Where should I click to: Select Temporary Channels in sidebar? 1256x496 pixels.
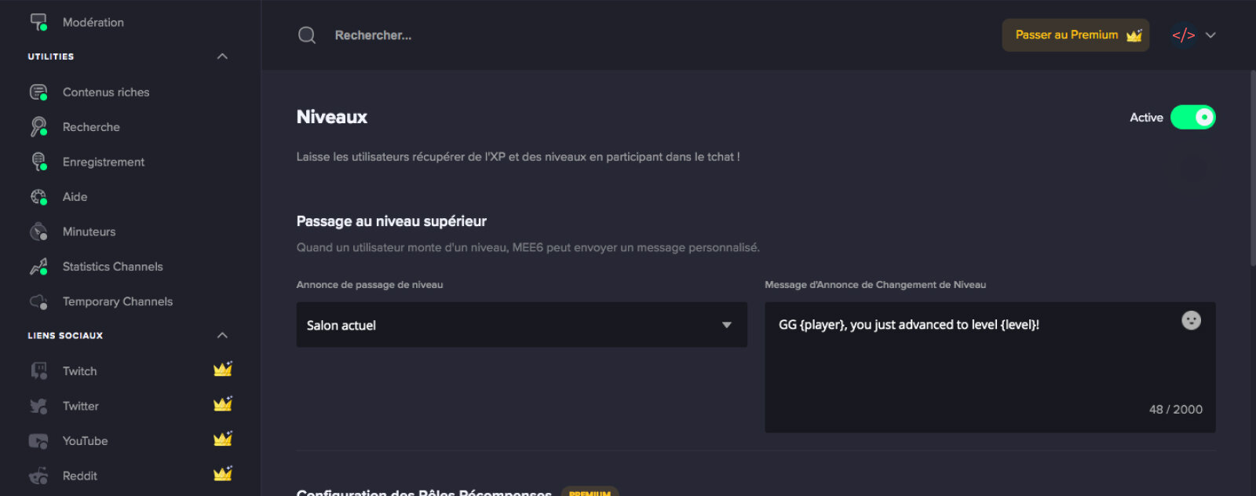coord(118,301)
